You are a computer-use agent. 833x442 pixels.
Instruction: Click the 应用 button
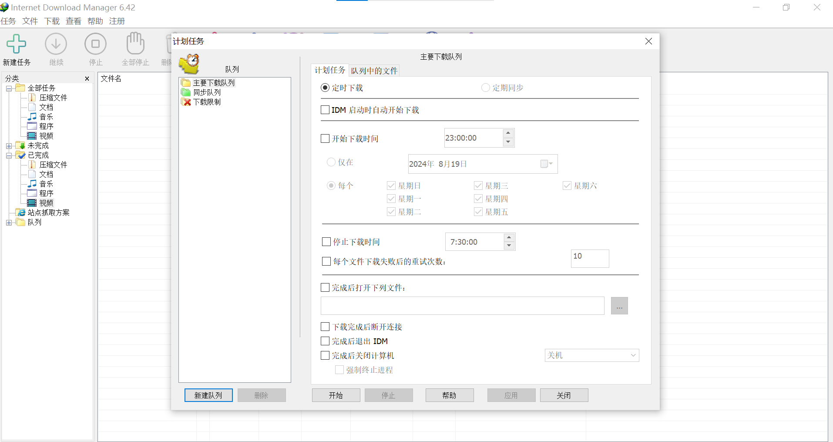[x=511, y=395]
